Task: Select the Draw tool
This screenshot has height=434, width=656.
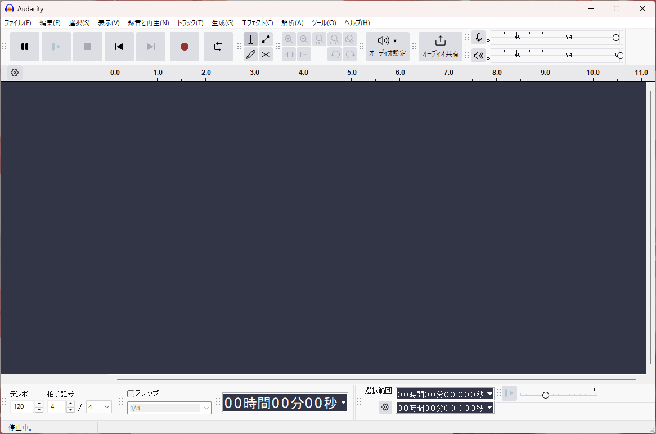Action: (x=250, y=55)
